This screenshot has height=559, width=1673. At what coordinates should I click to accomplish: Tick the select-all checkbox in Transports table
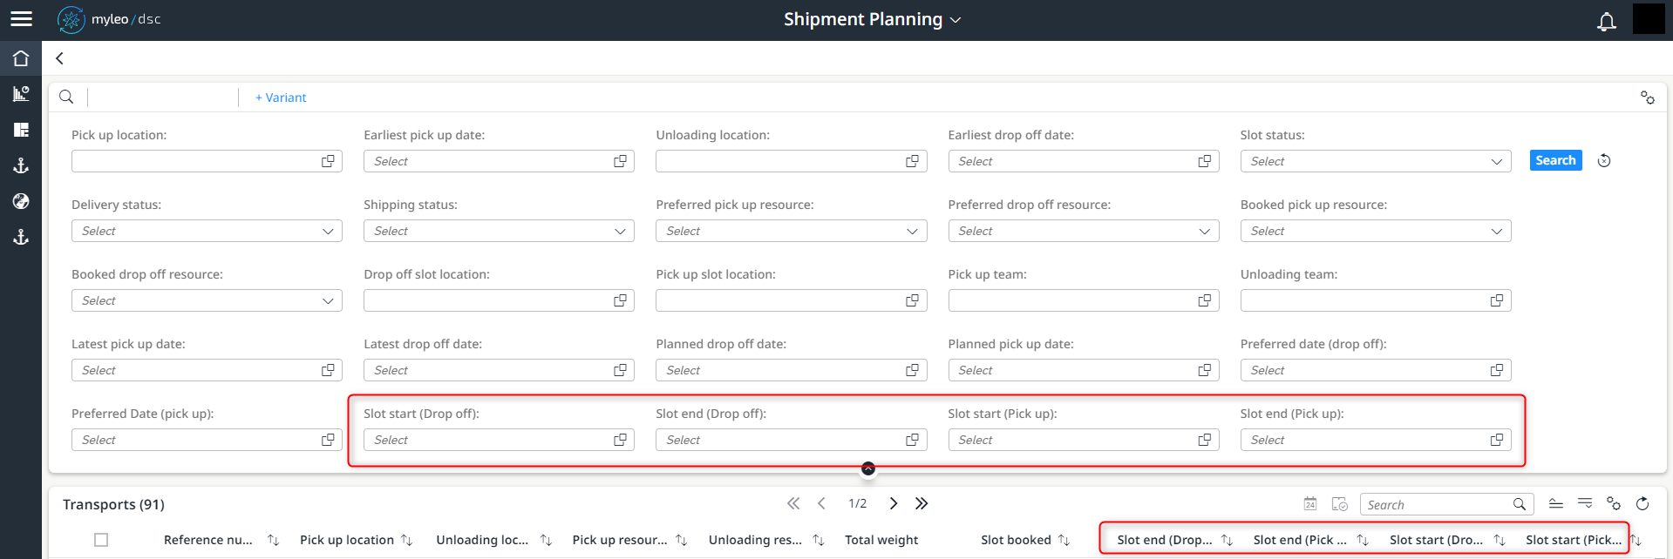click(101, 540)
